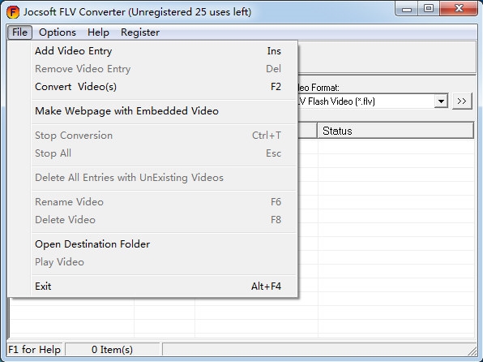Click Play Video menu entry

tap(165, 262)
